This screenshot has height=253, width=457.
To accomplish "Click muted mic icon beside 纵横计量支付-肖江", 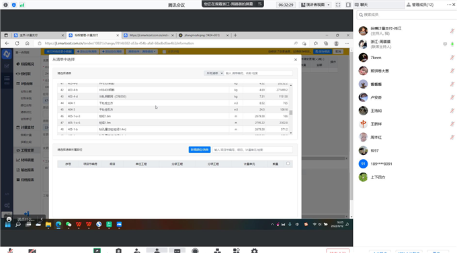I will 452,31.
